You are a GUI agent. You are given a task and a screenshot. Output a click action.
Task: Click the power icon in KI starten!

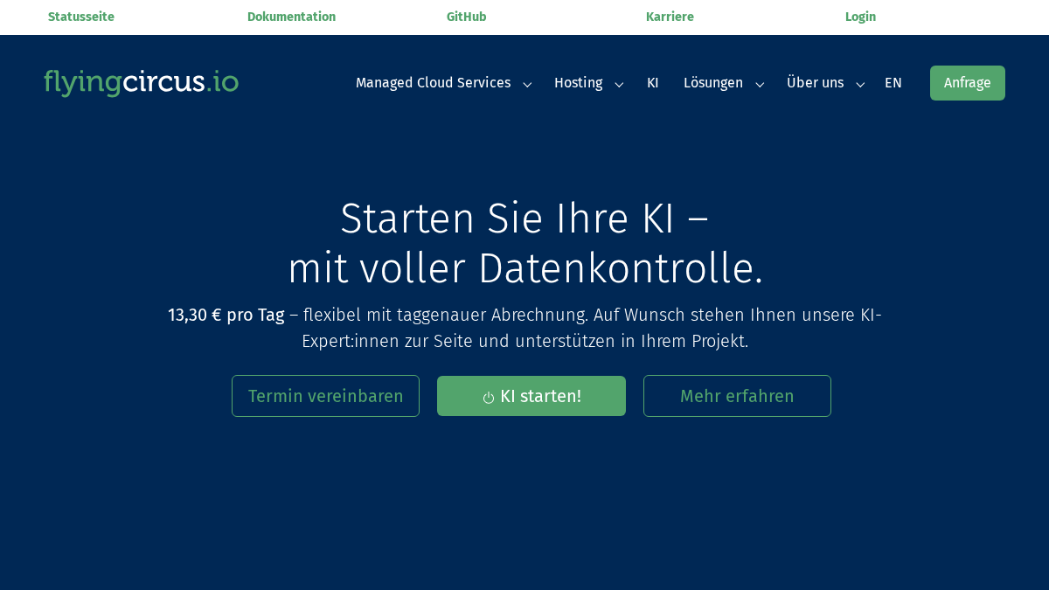489,398
